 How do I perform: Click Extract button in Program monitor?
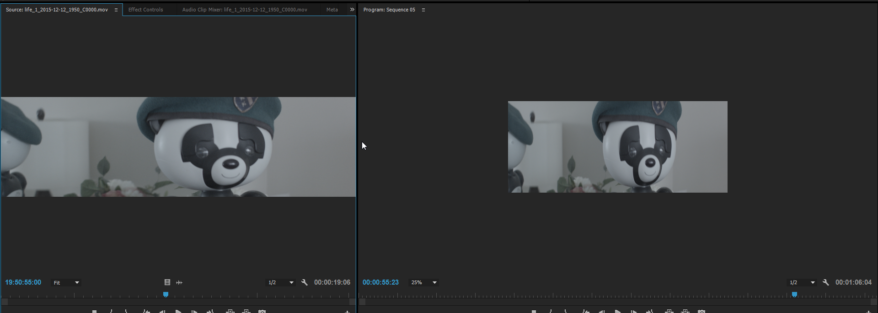[685, 311]
